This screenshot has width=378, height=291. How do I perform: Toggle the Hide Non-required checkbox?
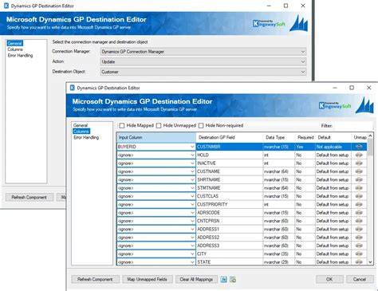point(201,125)
